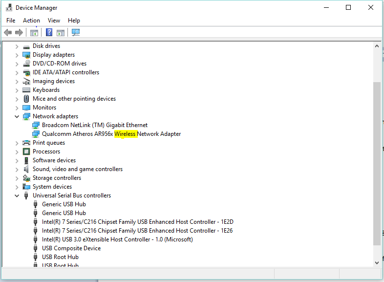This screenshot has width=384, height=282.
Task: Open the File menu
Action: [x=11, y=21]
